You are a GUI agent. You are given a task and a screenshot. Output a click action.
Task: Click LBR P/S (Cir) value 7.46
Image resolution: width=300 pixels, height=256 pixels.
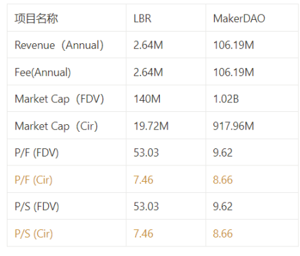(x=143, y=234)
